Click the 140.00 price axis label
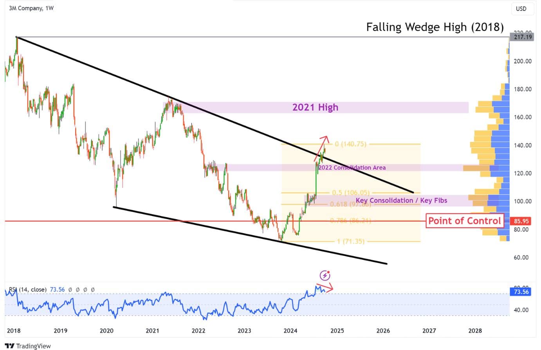Image resolution: width=541 pixels, height=350 pixels. pos(523,145)
